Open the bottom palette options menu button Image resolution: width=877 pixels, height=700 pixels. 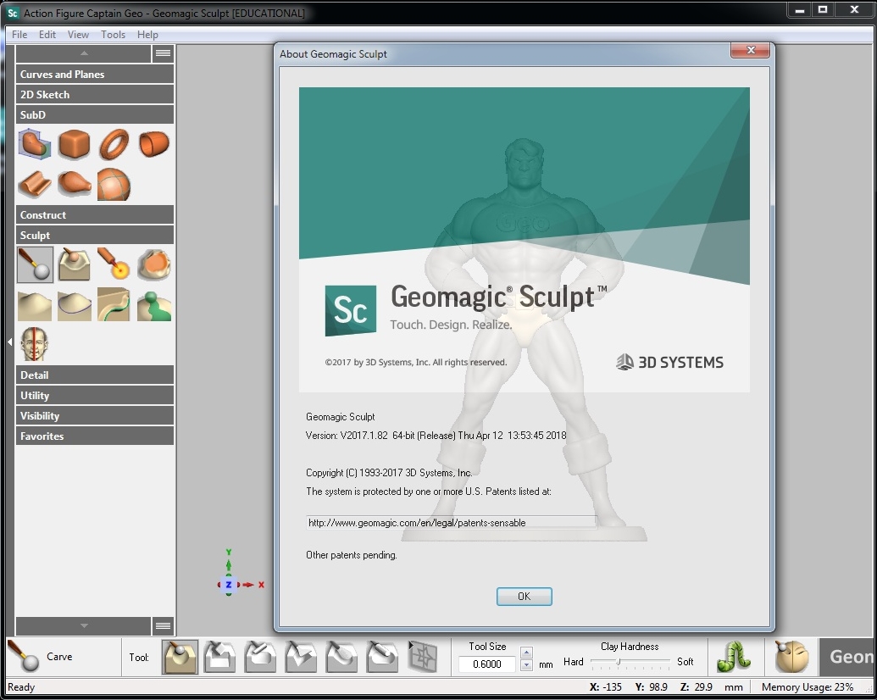click(163, 625)
